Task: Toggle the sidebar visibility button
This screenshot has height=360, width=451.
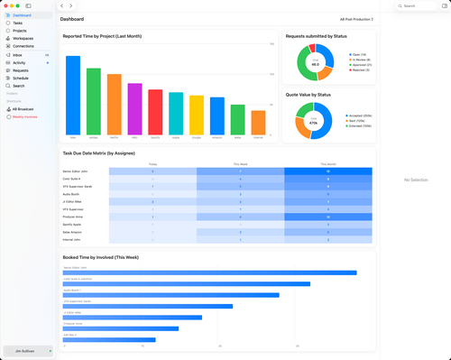Action: 28,5
